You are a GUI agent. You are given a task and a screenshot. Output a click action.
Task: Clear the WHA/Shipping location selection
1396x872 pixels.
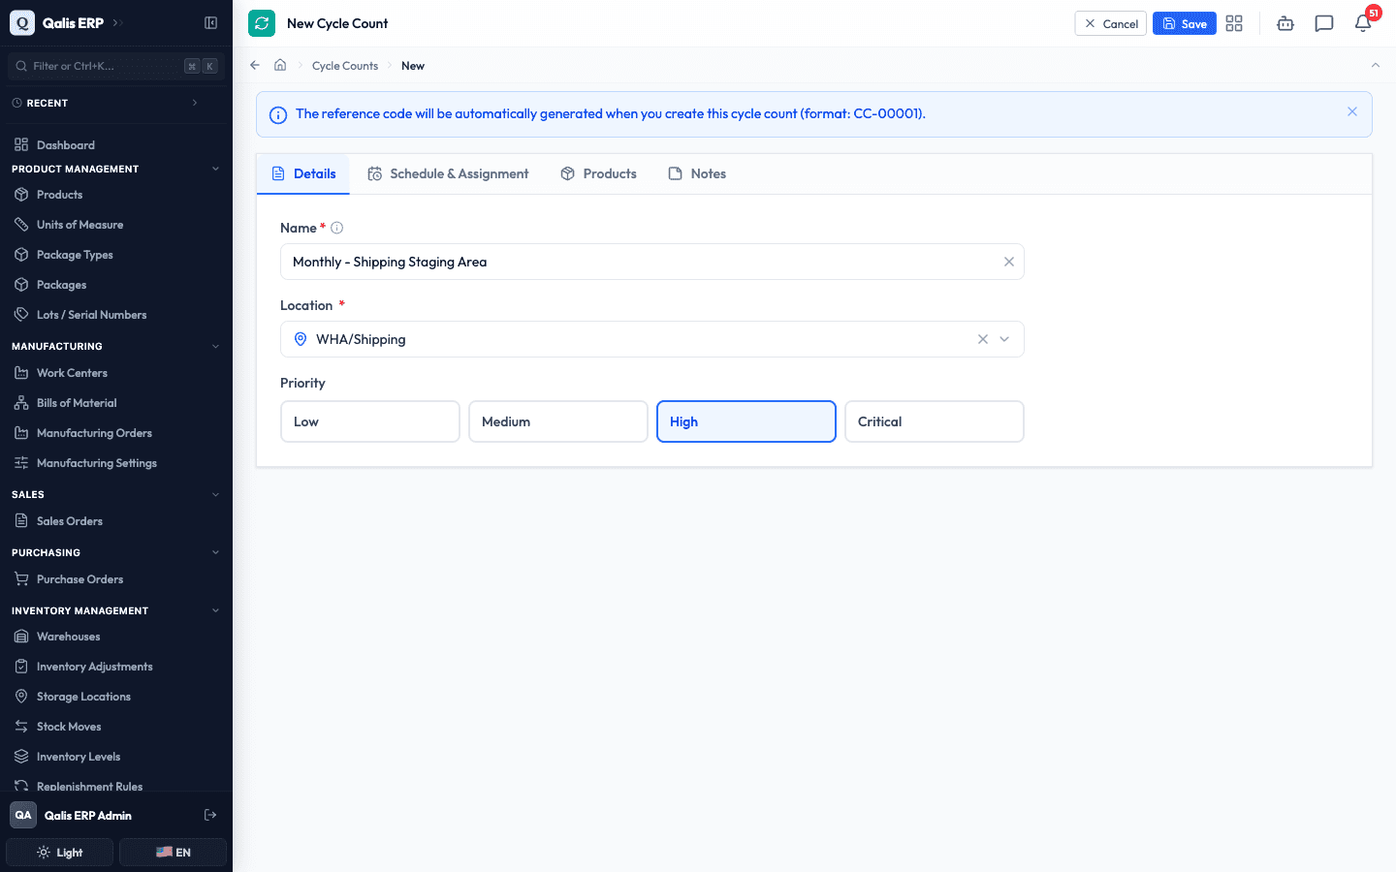point(982,339)
